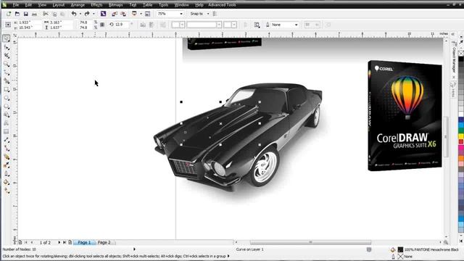
Task: Select the Basic Shapes tool in toolbox
Action: click(x=7, y=115)
